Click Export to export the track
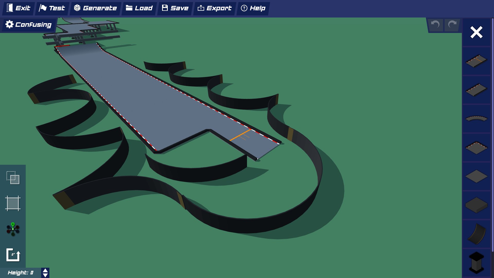This screenshot has height=278, width=494. pyautogui.click(x=215, y=8)
